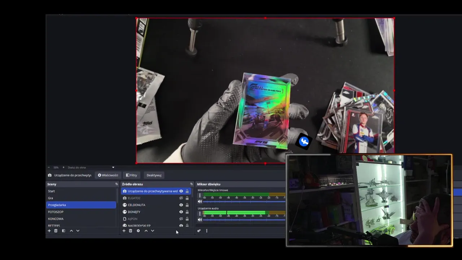462x260 pixels.
Task: Click the Mikrofon/Wejście liniowe level meter
Action: [244, 195]
